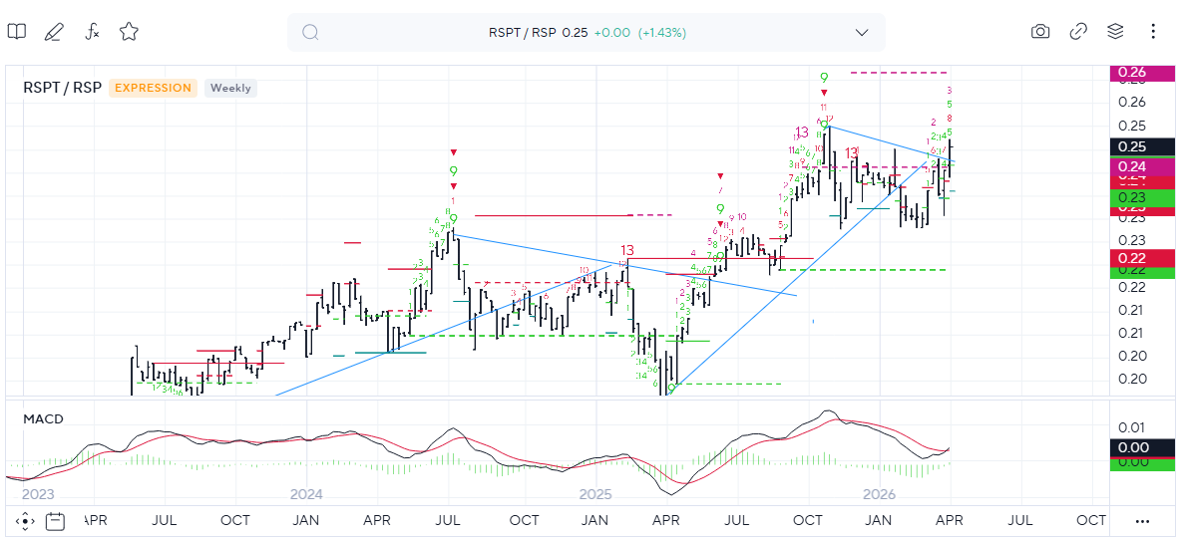Select the pencil drawing tool
This screenshot has width=1178, height=540.
pos(54,32)
